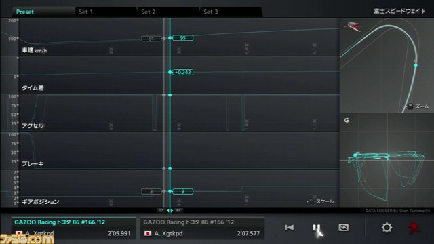Click the cyan cursor marker on speed graph
Viewport: 434px width, 244px height.
point(170,38)
